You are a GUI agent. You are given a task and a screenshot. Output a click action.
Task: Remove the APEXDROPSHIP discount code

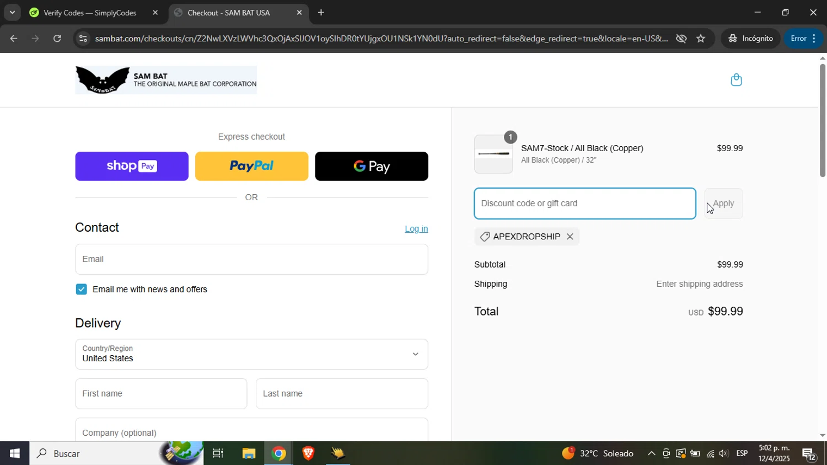pyautogui.click(x=570, y=237)
